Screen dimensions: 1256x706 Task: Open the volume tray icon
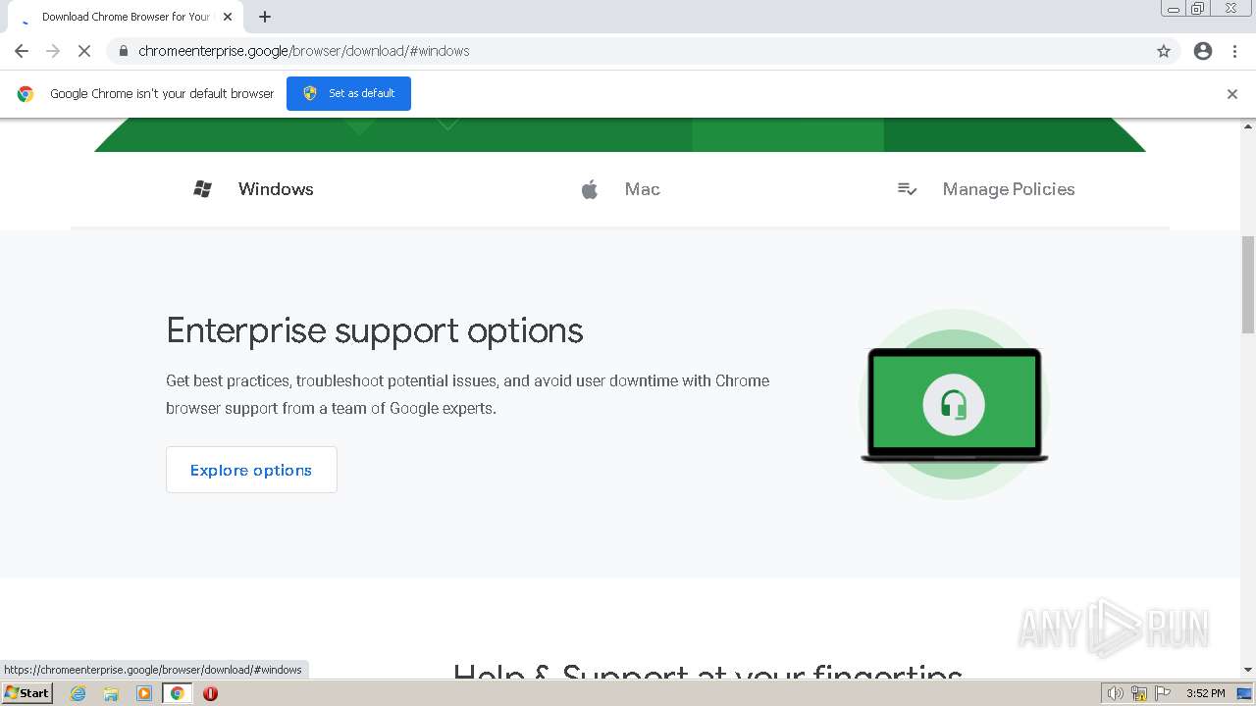tap(1116, 693)
